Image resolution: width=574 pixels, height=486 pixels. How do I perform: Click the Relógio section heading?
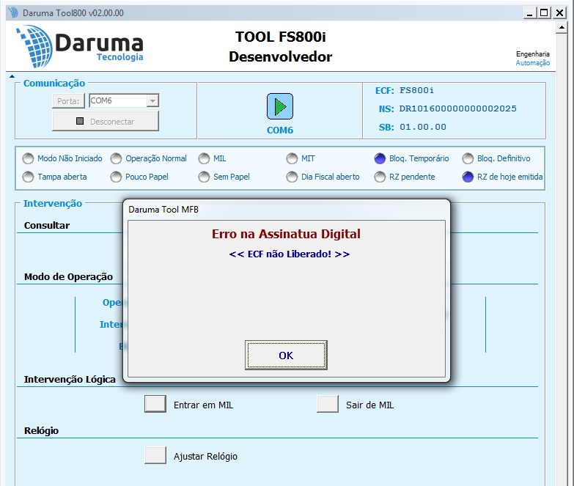click(x=41, y=431)
